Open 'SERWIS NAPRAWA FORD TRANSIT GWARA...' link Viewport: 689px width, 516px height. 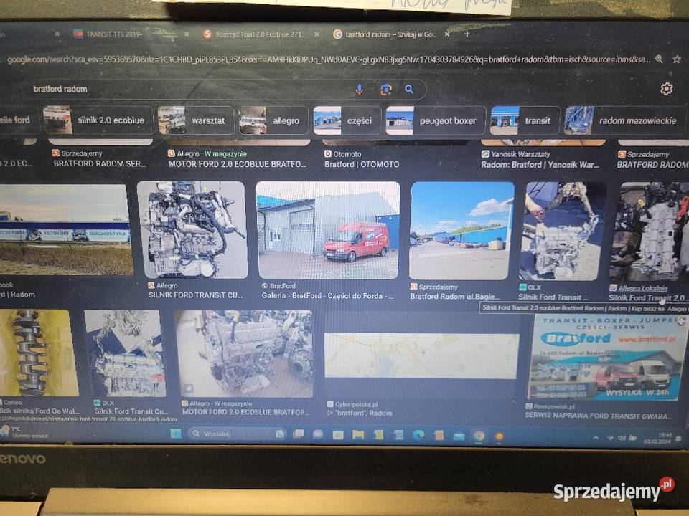(x=598, y=415)
